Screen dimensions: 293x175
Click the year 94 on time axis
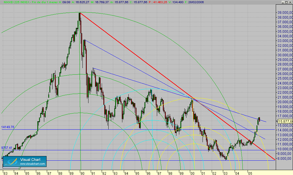[x=126, y=173]
